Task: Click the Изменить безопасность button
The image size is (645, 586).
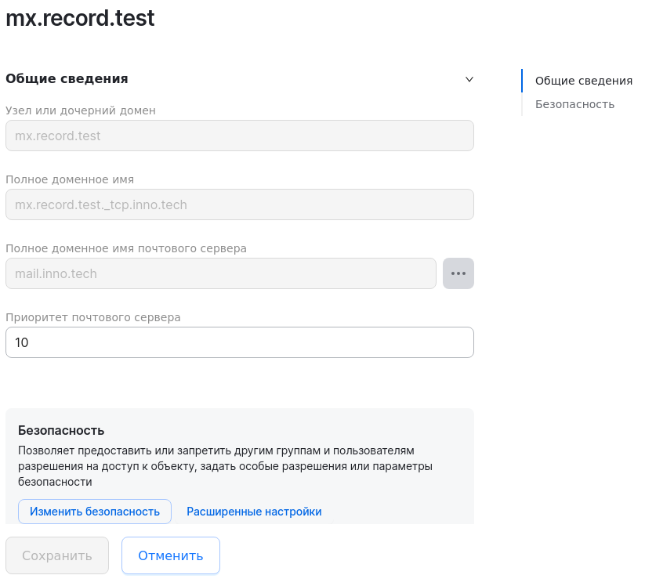Action: pos(94,511)
